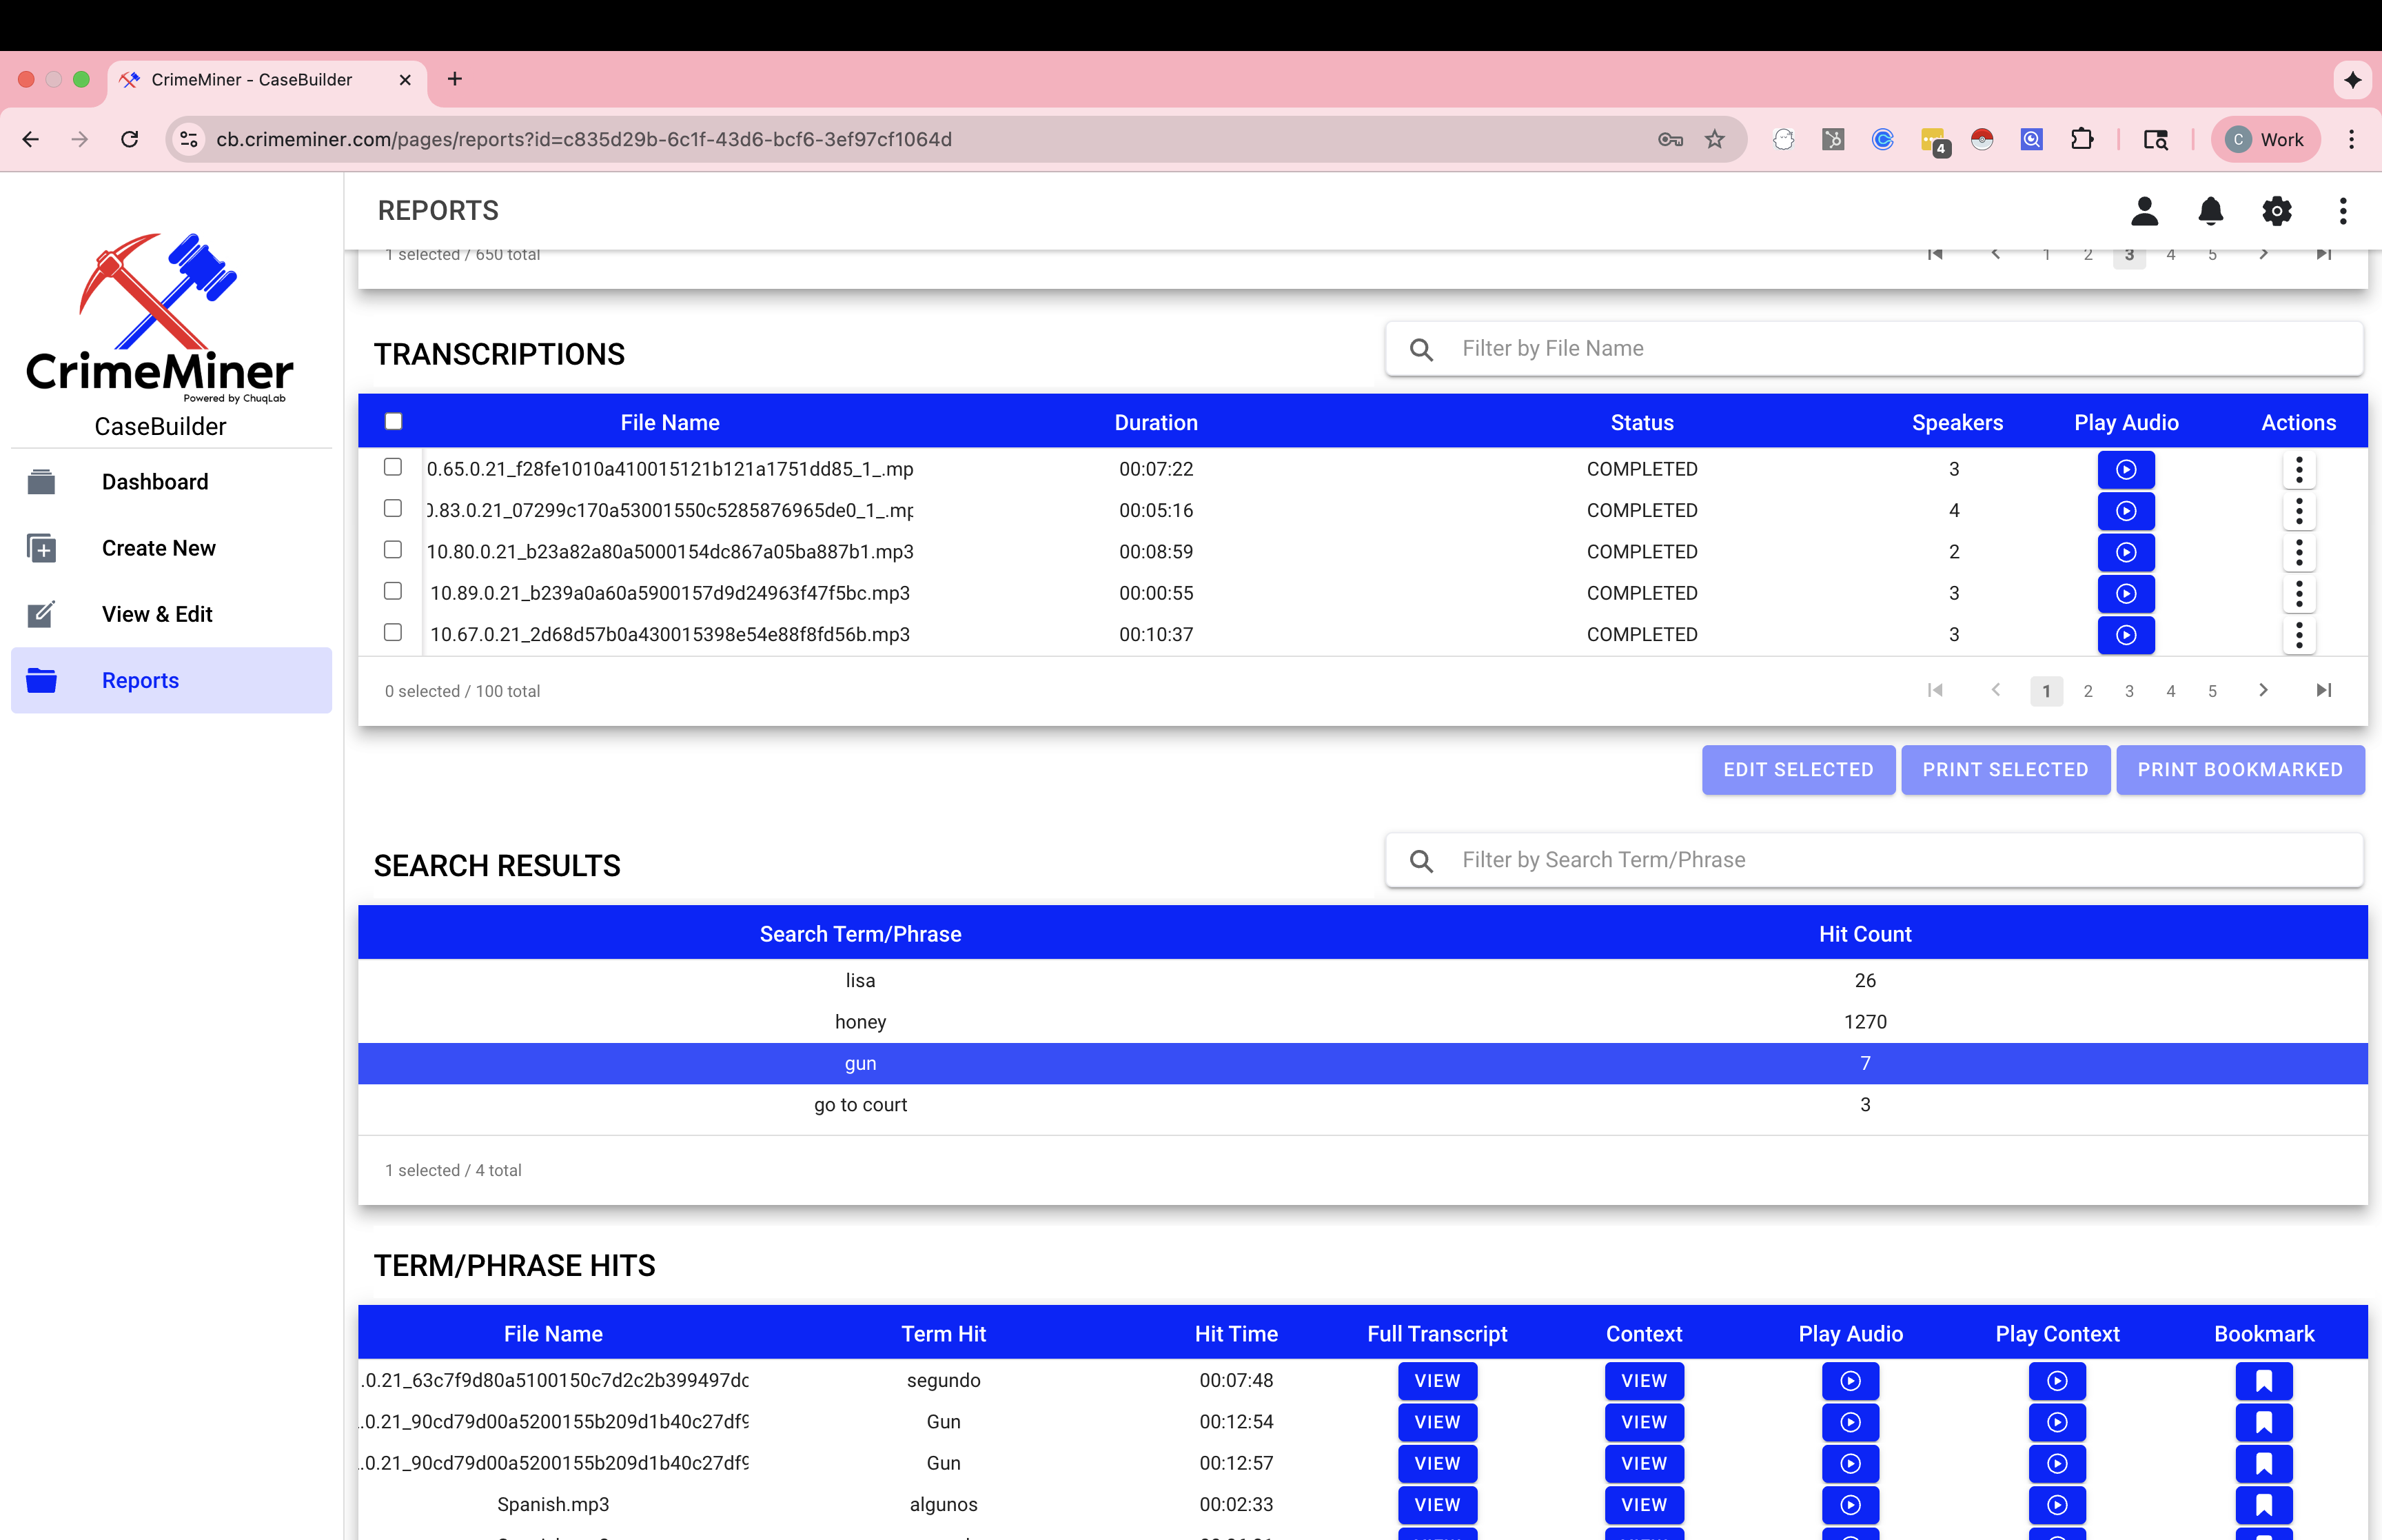This screenshot has height=1540, width=2382.
Task: Open notifications bell
Action: 2210,211
